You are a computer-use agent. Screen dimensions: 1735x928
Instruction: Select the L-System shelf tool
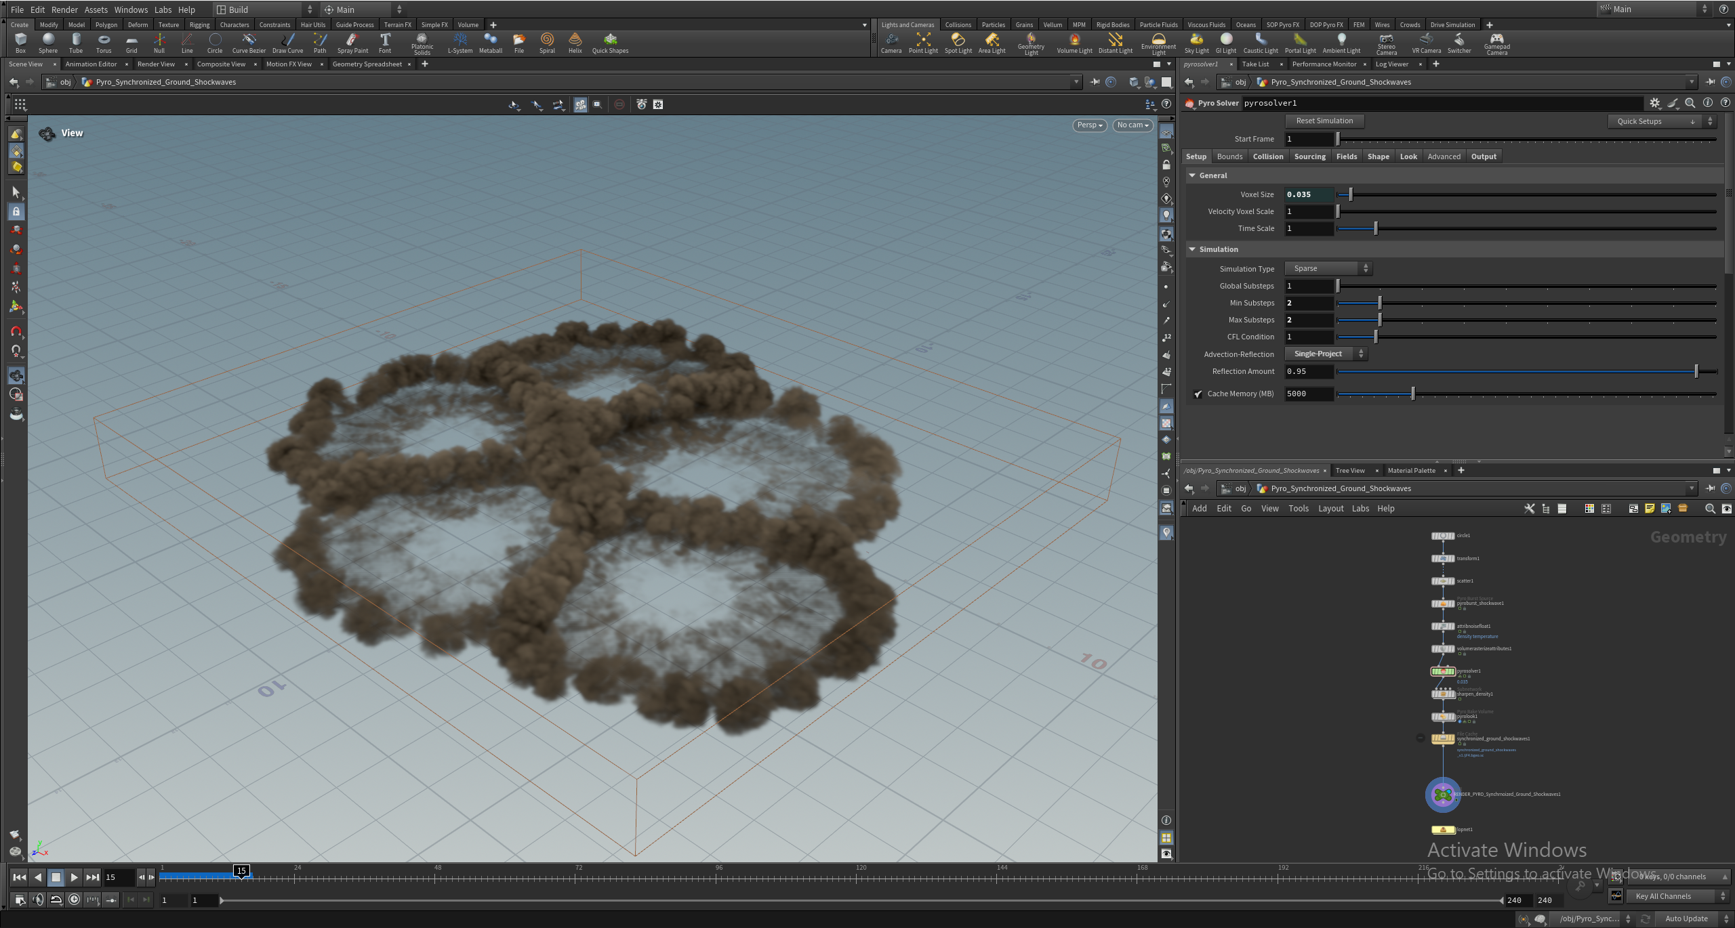click(460, 43)
